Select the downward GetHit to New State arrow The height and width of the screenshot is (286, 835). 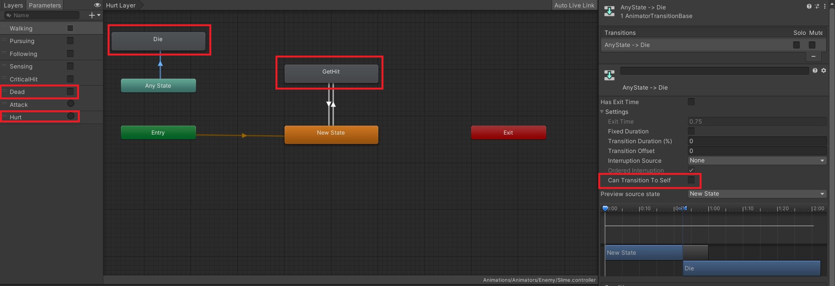[329, 104]
